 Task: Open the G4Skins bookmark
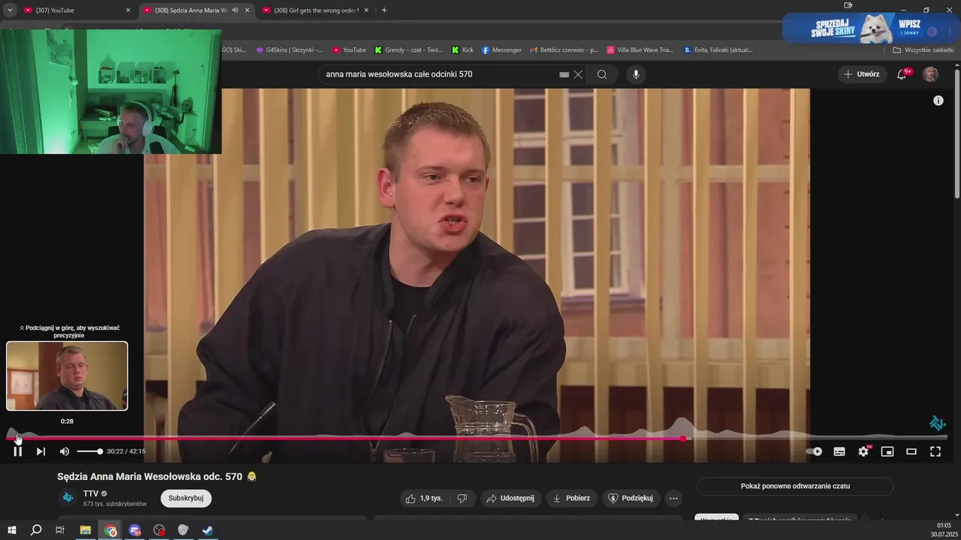click(x=289, y=50)
